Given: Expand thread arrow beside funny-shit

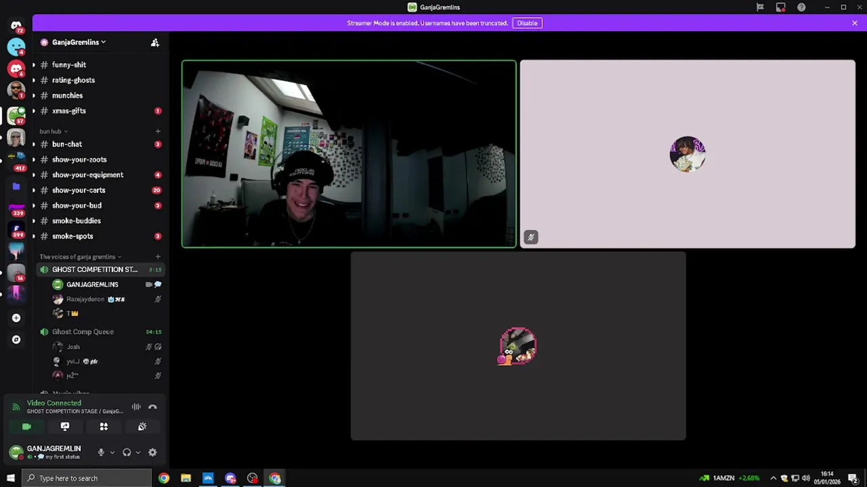Looking at the screenshot, I should (33, 65).
